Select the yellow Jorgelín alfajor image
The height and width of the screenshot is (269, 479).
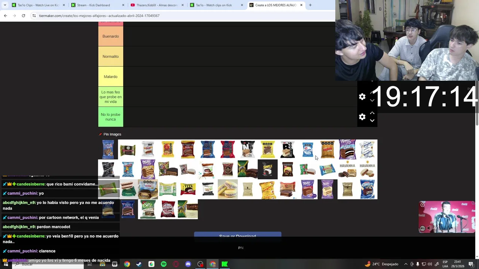tap(268, 189)
